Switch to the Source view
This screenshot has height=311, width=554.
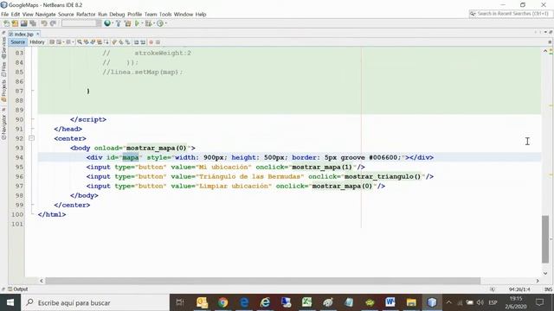click(x=17, y=42)
